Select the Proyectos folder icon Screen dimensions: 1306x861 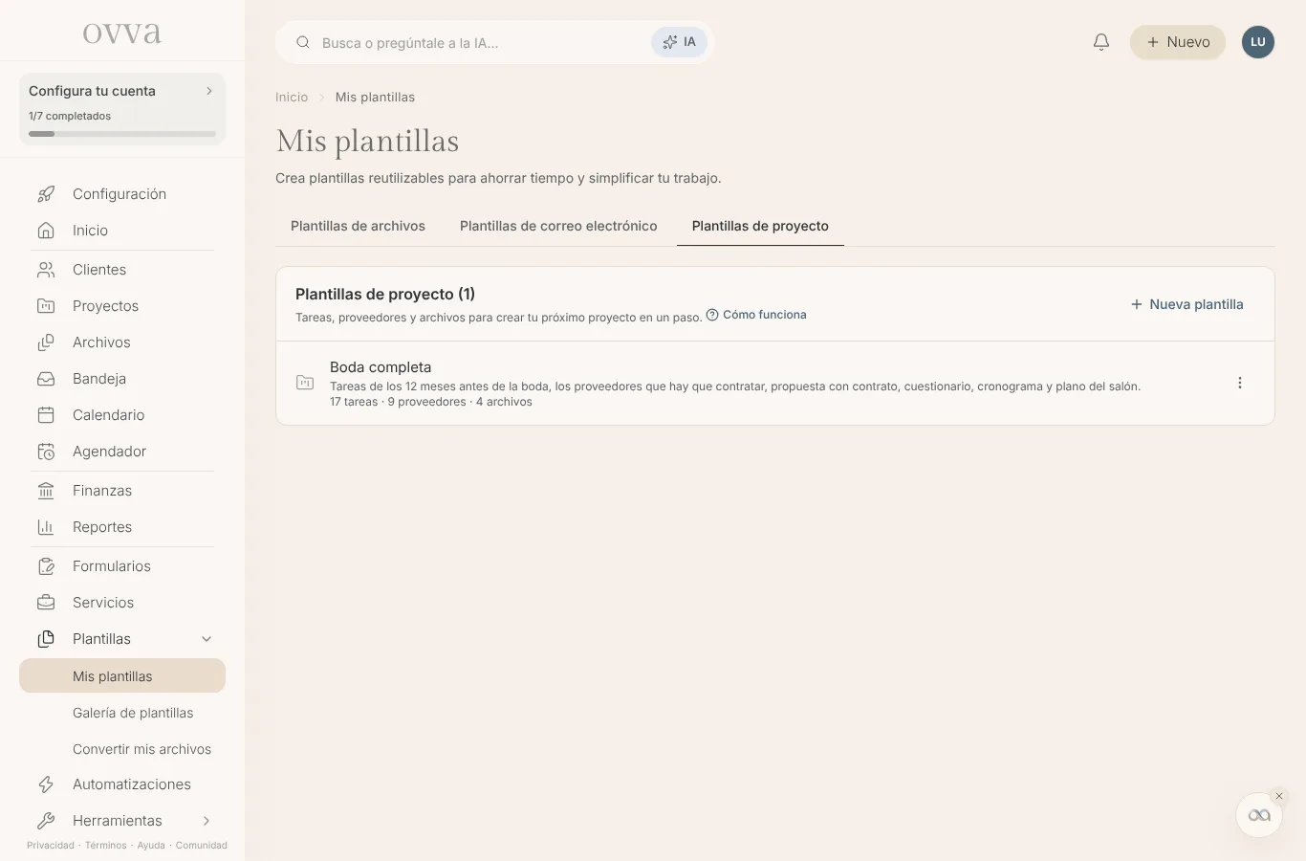pos(46,306)
